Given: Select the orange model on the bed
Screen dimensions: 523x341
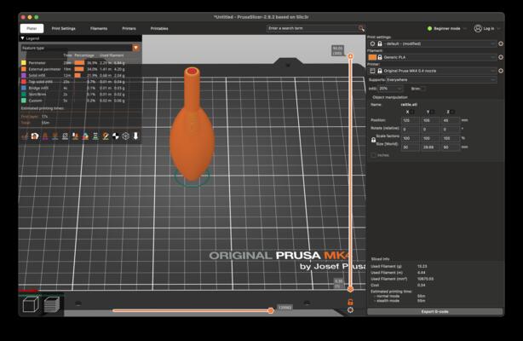Looking at the screenshot, I should (192, 134).
